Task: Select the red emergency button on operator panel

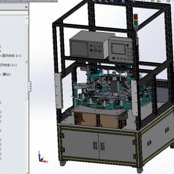Action: click(x=114, y=58)
